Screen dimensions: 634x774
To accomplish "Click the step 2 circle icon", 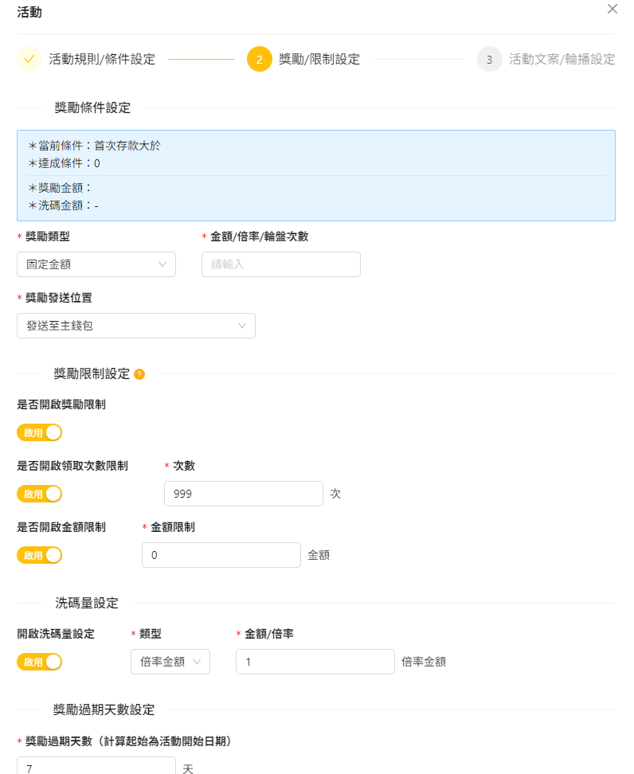I will pyautogui.click(x=259, y=59).
